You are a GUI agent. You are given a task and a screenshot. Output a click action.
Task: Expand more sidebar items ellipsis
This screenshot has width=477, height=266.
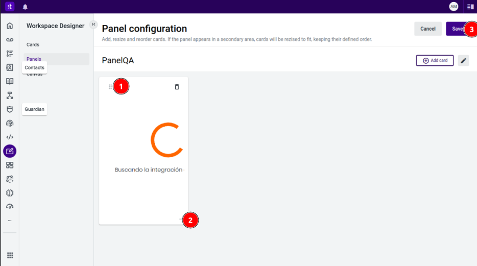coord(10,221)
